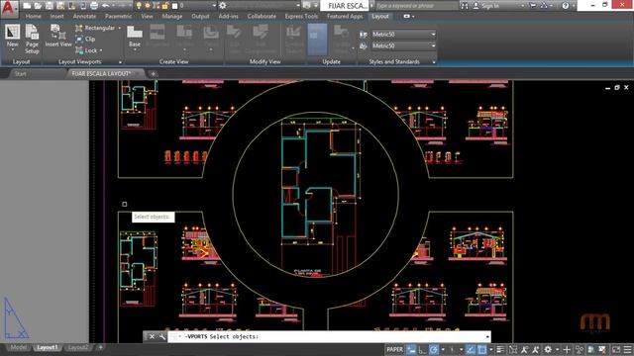Click the Open file quick access icon
The width and height of the screenshot is (634, 356).
coord(38,6)
